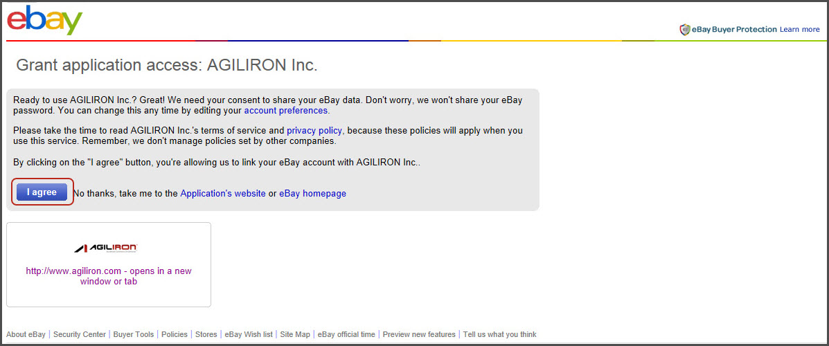Open the privacy policy link
Image resolution: width=829 pixels, height=346 pixels.
[x=314, y=130]
